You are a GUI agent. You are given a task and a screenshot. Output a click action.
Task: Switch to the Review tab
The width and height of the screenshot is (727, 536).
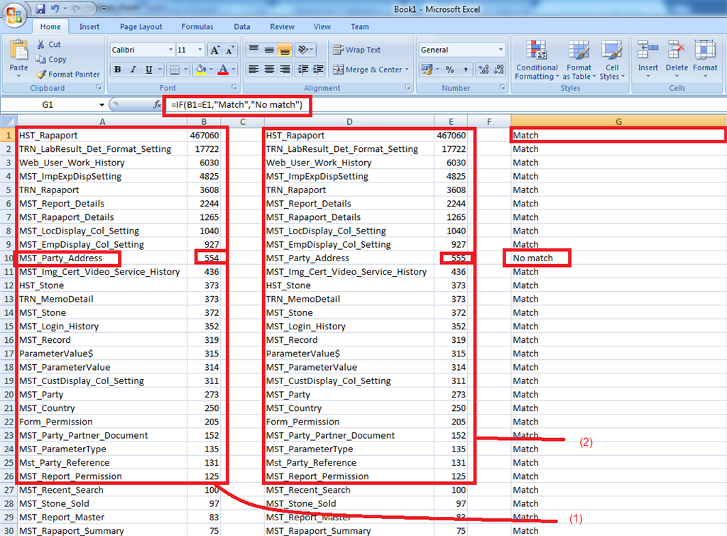[x=282, y=27]
